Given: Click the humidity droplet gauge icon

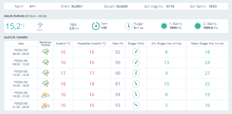Looking at the screenshot, I should tap(96, 26).
